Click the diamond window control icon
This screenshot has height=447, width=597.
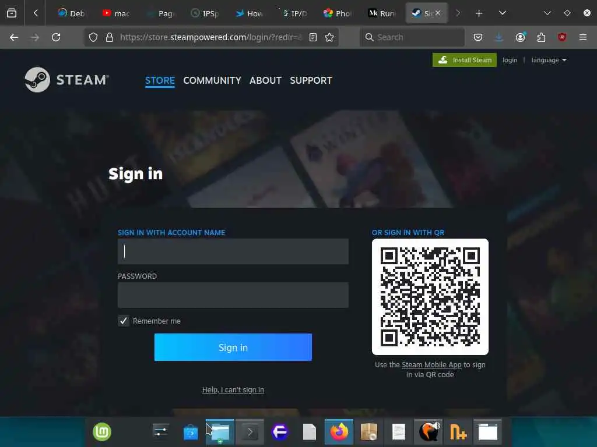pyautogui.click(x=567, y=13)
